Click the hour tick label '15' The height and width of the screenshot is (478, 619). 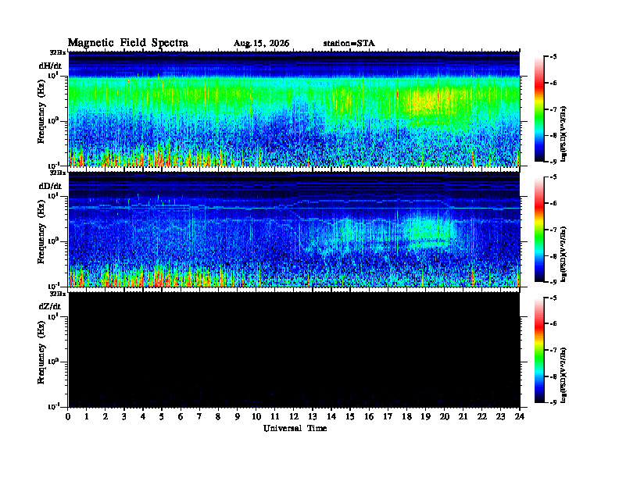coord(350,417)
